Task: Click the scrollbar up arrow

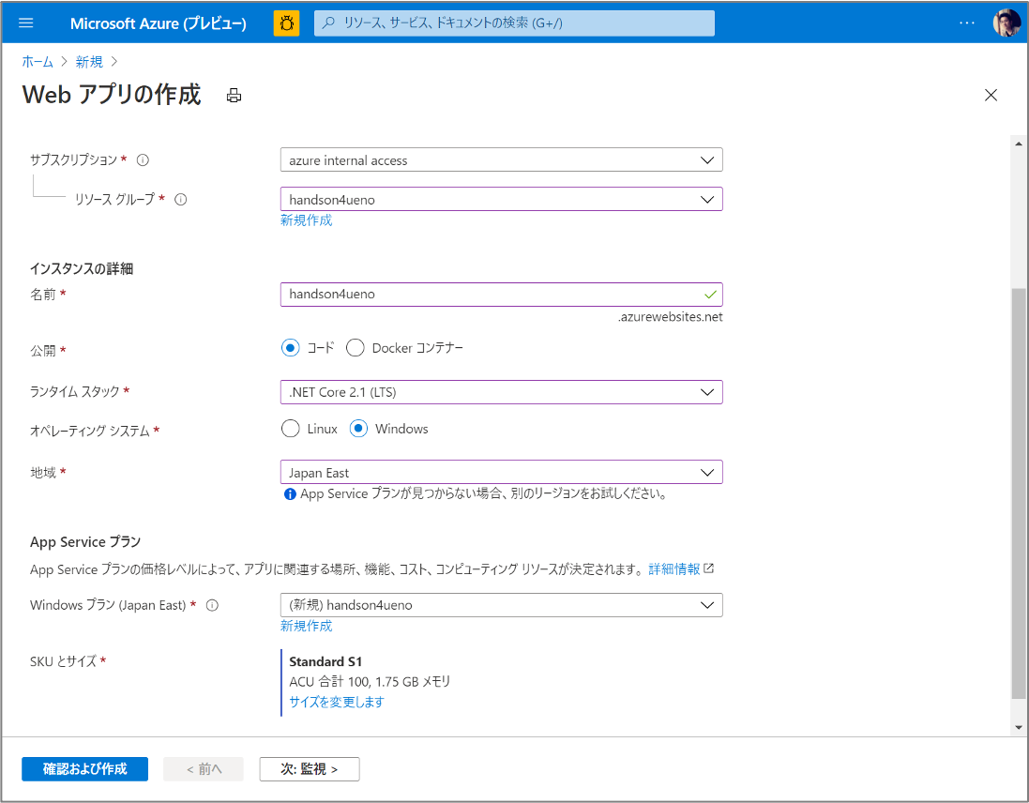Action: (x=1018, y=144)
